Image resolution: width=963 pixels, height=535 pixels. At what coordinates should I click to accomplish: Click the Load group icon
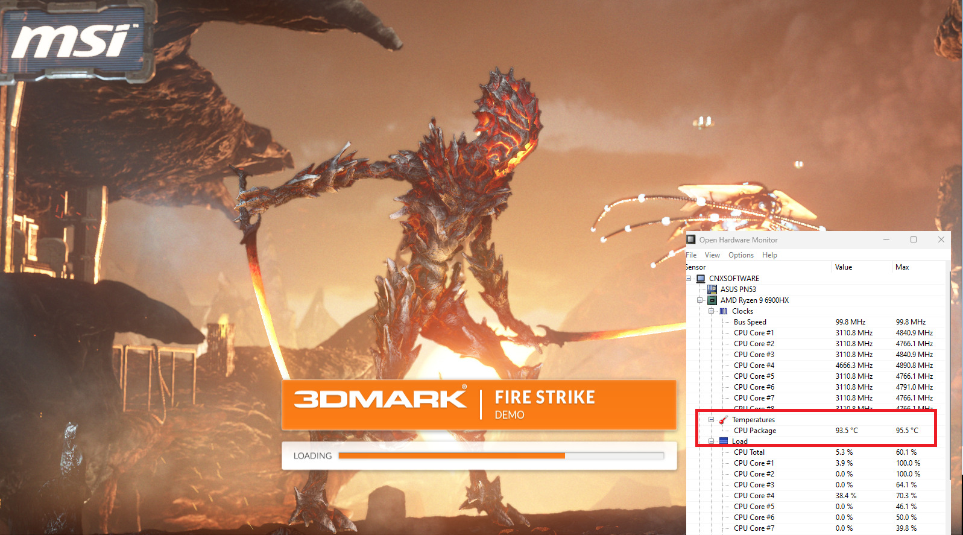pyautogui.click(x=724, y=442)
